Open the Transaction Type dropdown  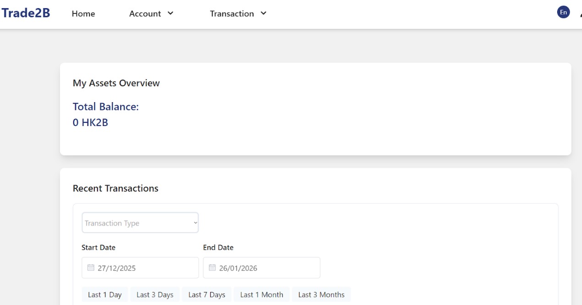140,223
